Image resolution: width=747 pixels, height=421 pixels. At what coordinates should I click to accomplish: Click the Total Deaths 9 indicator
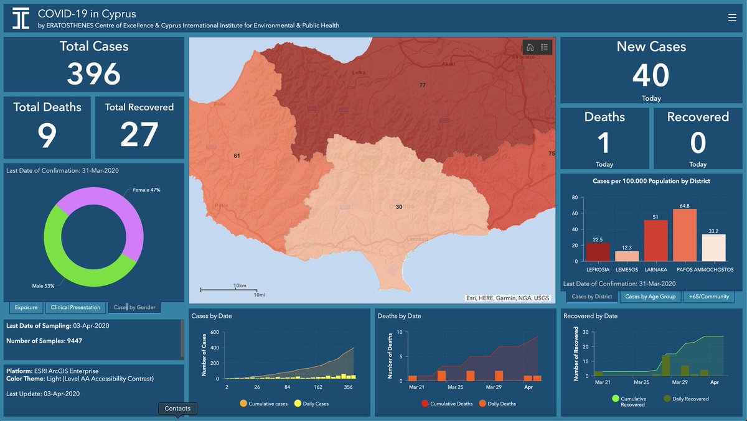coord(47,127)
